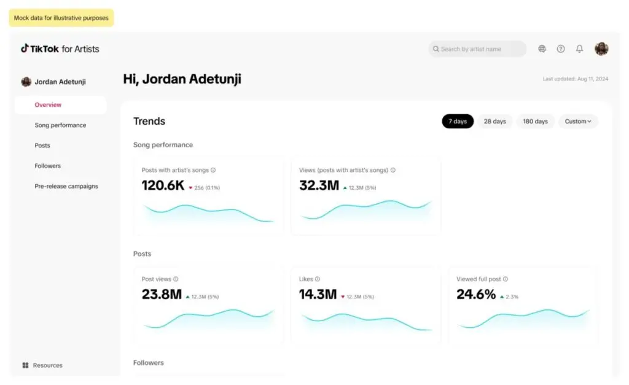Click the info icon next to Post views

tap(176, 279)
